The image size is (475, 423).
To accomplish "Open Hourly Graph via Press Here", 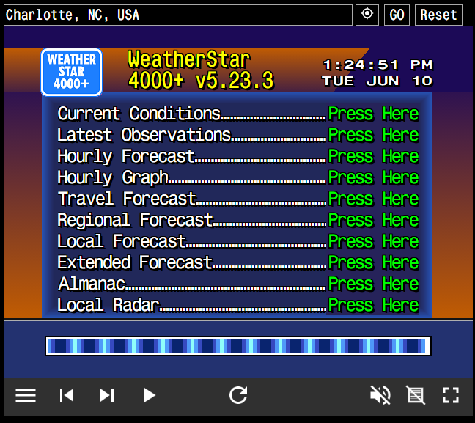I will (373, 177).
